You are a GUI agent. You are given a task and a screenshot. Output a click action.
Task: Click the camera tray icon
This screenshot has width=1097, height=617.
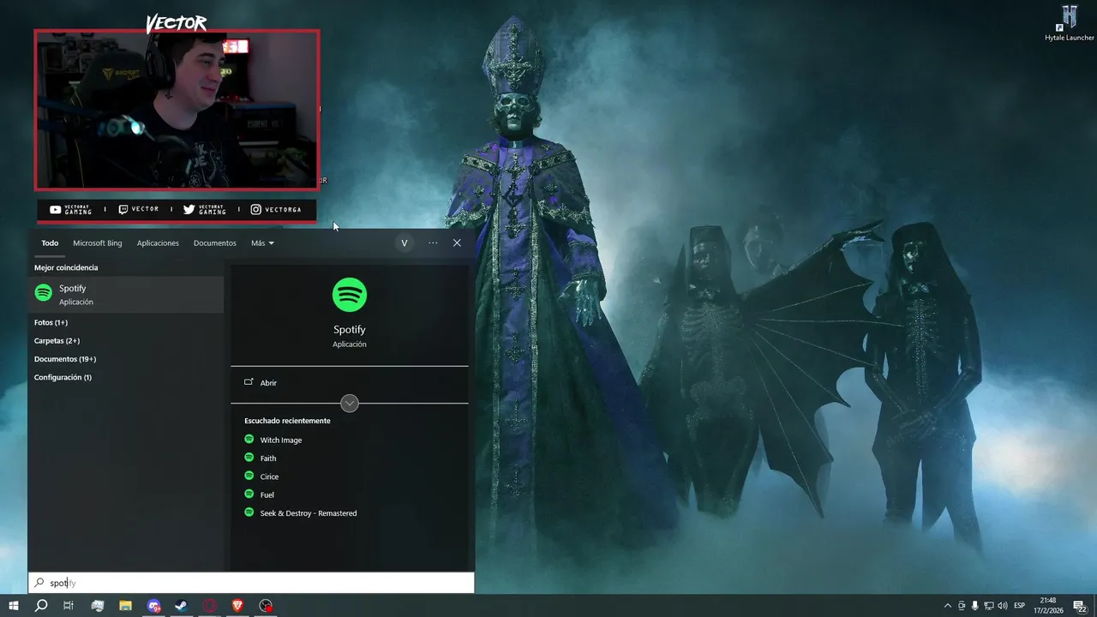pyautogui.click(x=962, y=606)
